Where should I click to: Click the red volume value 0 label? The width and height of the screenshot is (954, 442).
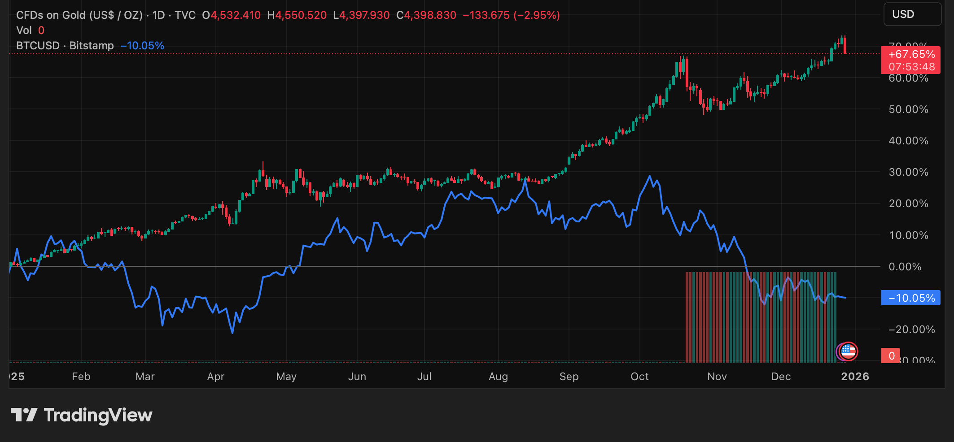click(x=891, y=355)
